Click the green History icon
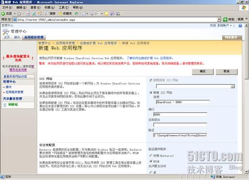 click(x=77, y=14)
